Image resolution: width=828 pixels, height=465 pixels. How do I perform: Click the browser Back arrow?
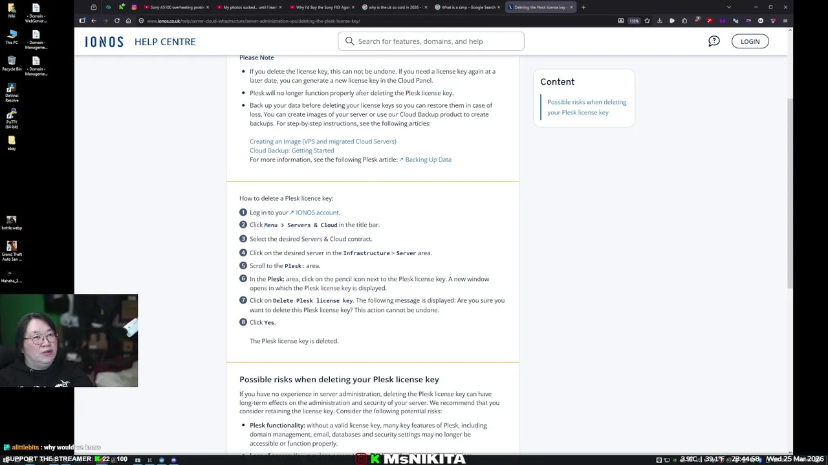click(94, 21)
